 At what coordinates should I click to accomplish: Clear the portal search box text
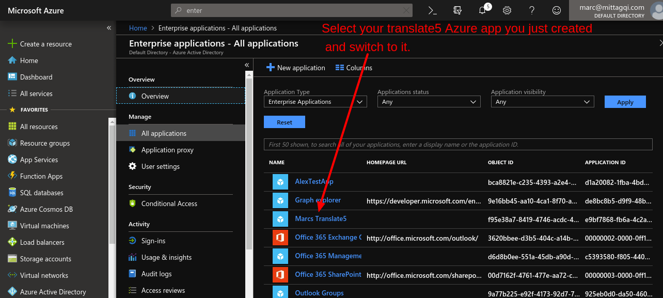click(x=406, y=10)
